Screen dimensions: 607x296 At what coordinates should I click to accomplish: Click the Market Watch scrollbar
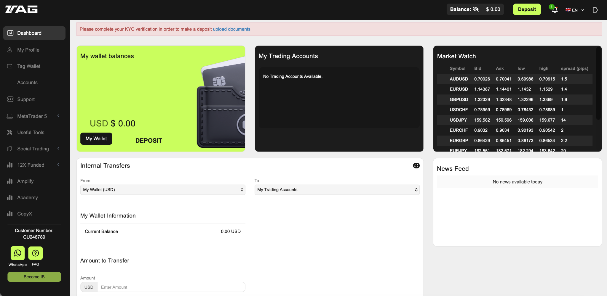pos(598,83)
